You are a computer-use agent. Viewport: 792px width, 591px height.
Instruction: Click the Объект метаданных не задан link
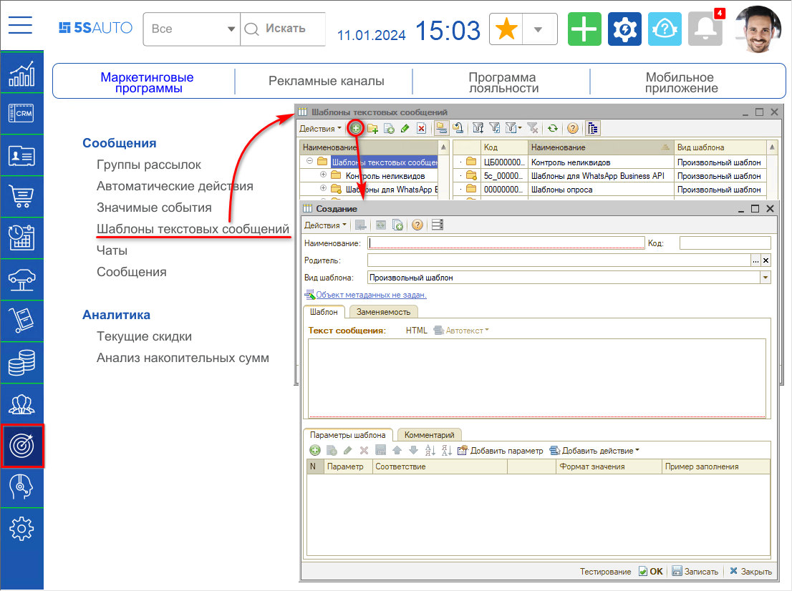[x=371, y=295]
